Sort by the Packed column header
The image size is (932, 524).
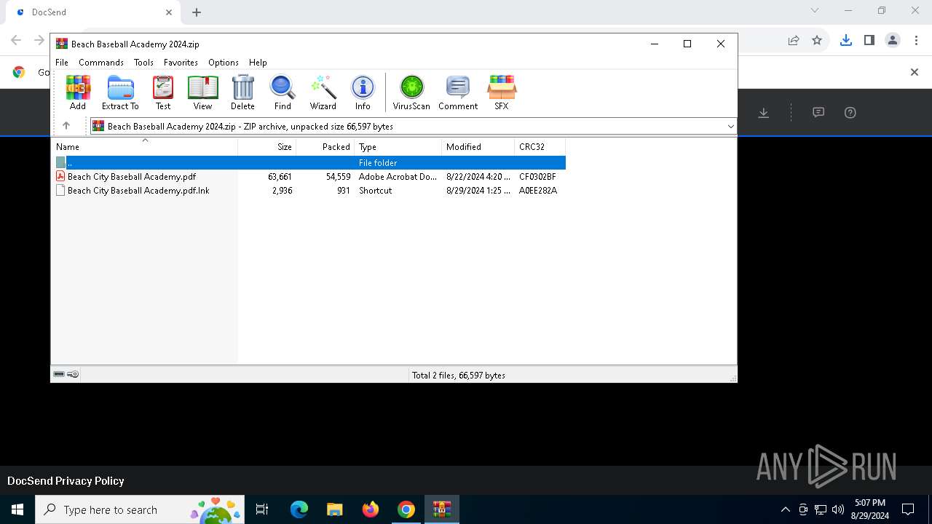(x=325, y=147)
